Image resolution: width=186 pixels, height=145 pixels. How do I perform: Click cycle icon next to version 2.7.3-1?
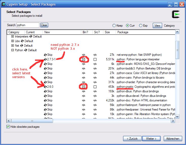pos(45,59)
